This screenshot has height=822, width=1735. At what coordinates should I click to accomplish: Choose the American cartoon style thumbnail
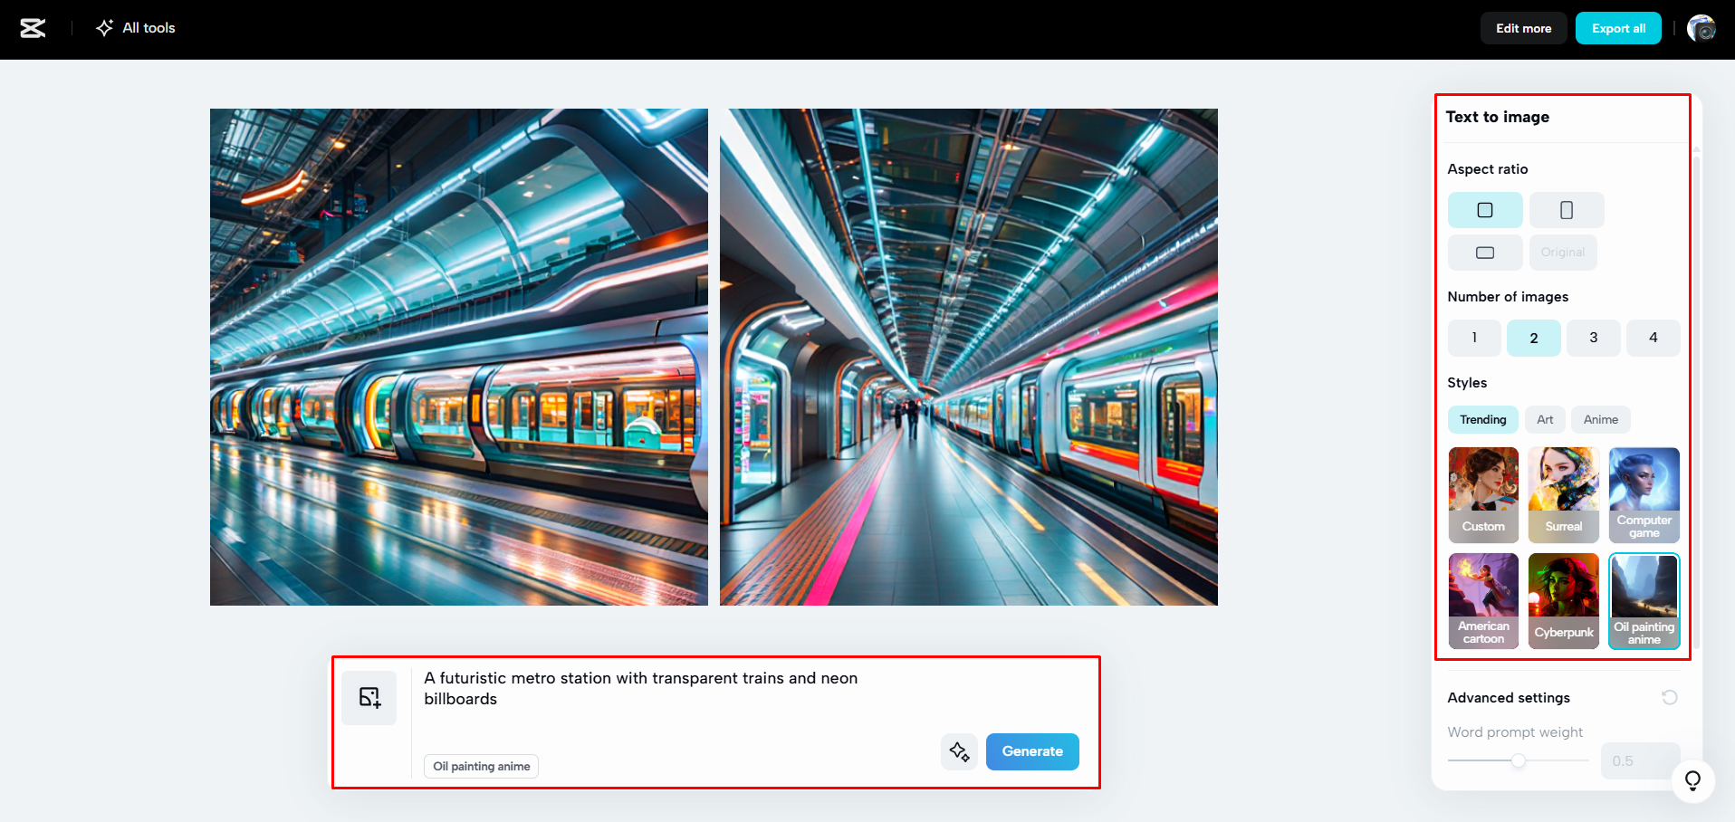click(1483, 601)
